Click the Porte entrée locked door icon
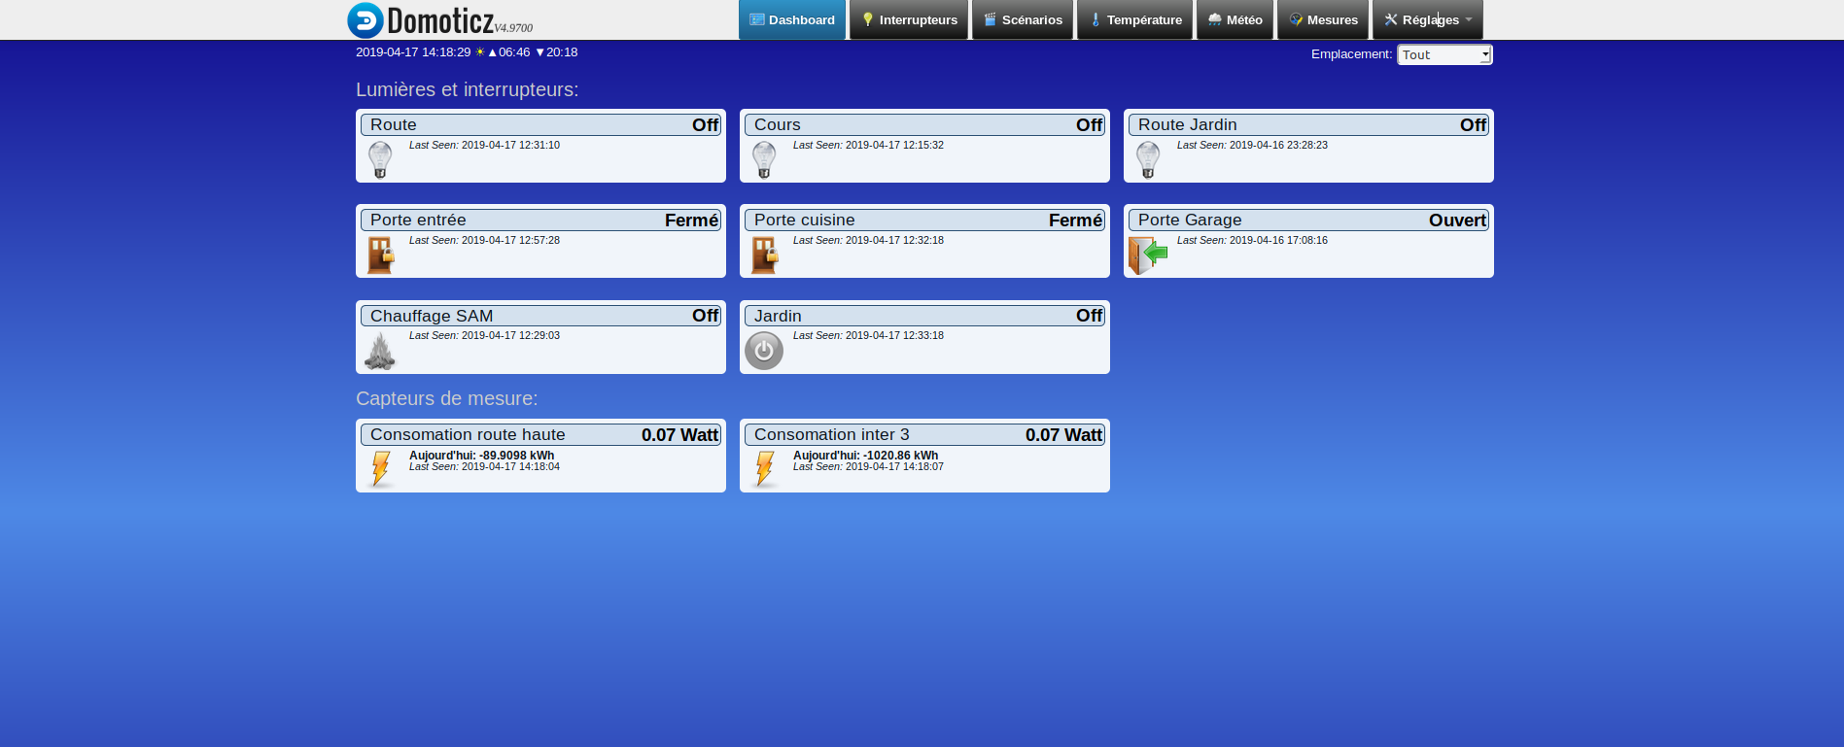The width and height of the screenshot is (1844, 747). (x=381, y=255)
